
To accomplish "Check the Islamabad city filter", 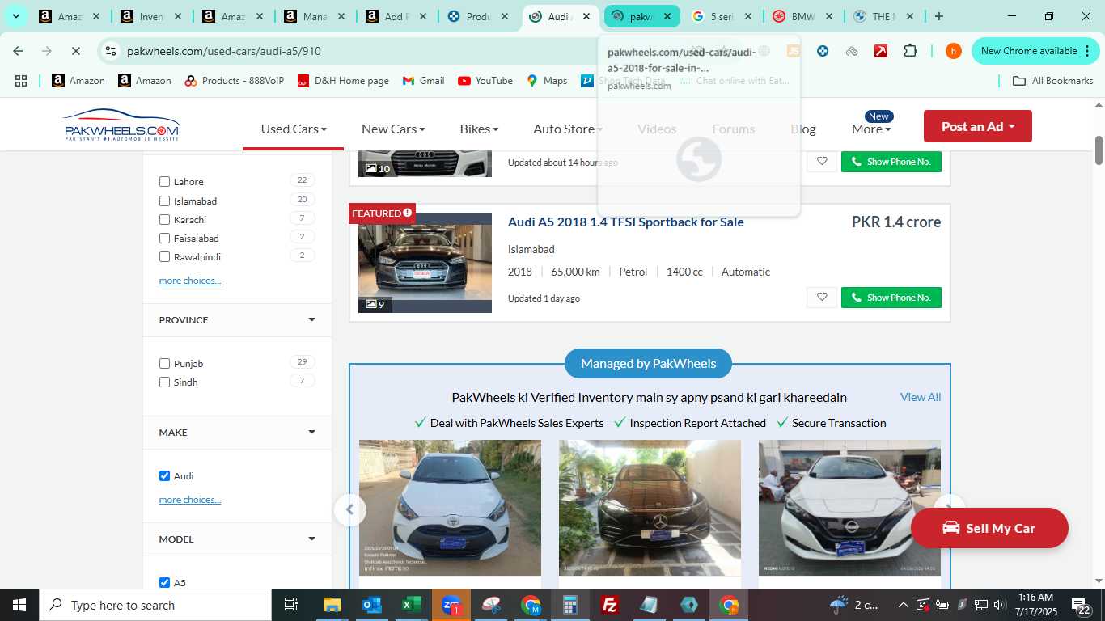I will tap(165, 201).
